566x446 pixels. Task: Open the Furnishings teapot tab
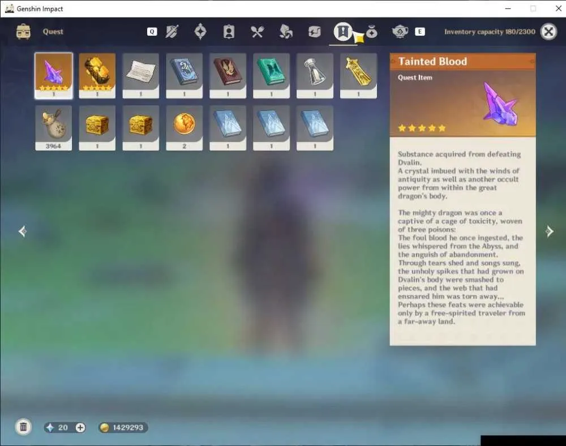click(x=400, y=32)
